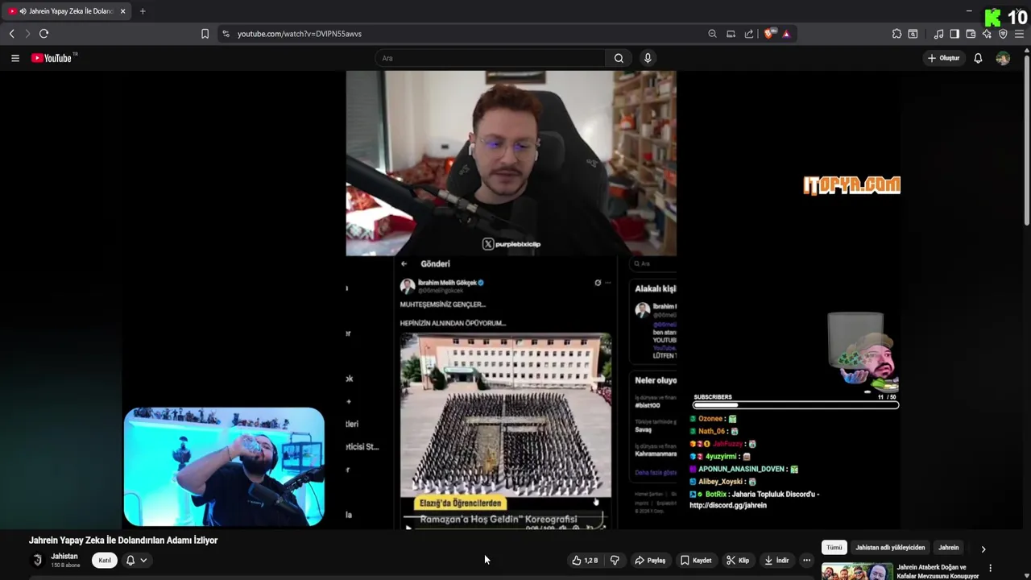Click the Paylaş share button

pos(650,560)
